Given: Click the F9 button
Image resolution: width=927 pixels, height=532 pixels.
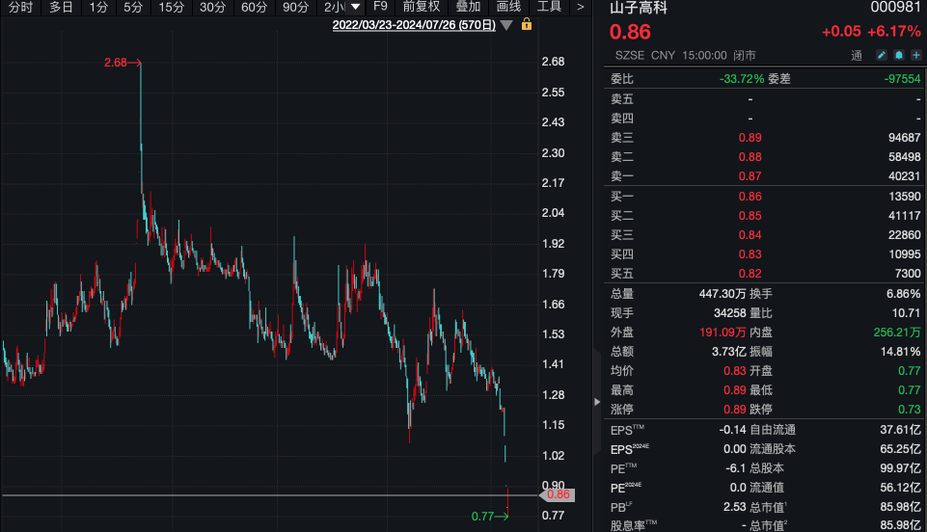Looking at the screenshot, I should click(x=380, y=8).
